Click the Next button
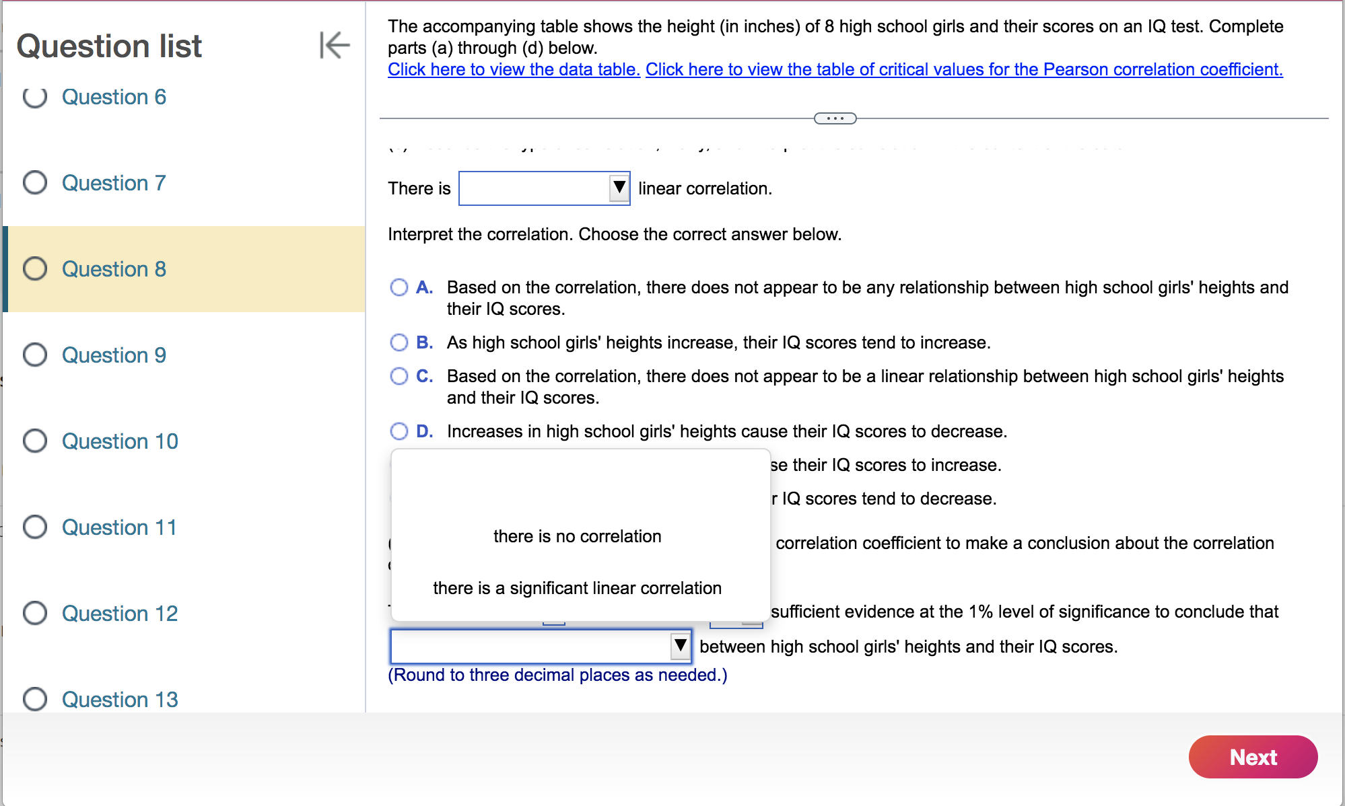 coord(1253,757)
